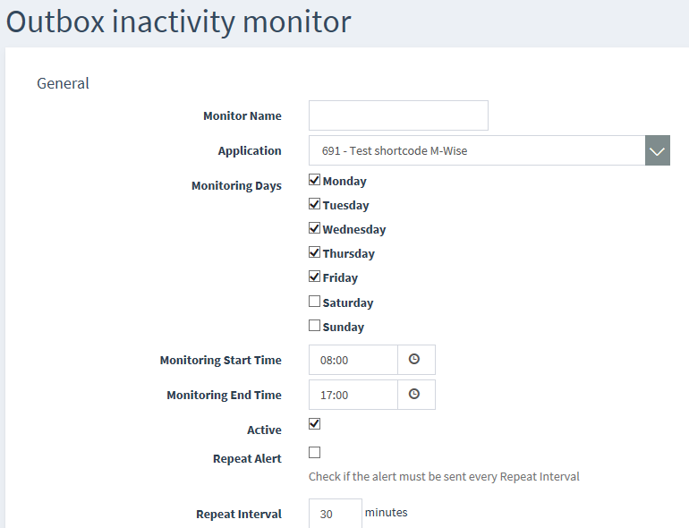Enable the Sunday checkbox
The width and height of the screenshot is (689, 528).
click(314, 326)
